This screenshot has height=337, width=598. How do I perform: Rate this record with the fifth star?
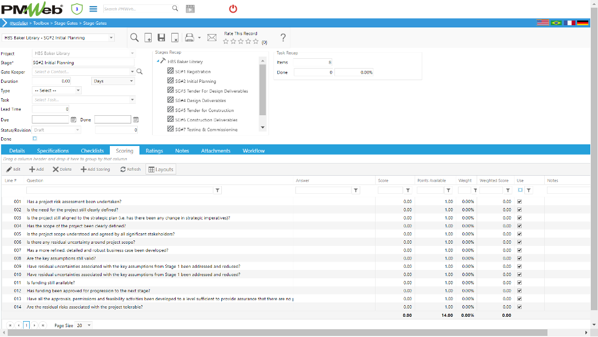(255, 42)
